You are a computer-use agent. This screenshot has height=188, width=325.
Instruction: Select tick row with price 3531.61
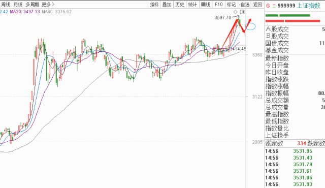(x=295, y=171)
